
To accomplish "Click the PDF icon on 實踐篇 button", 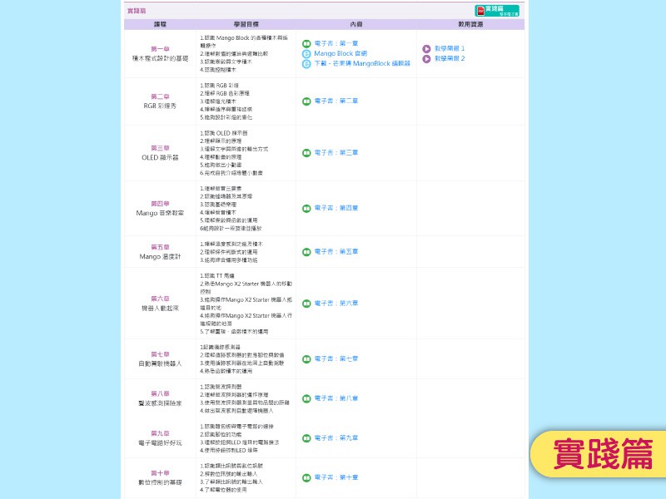I will point(480,10).
